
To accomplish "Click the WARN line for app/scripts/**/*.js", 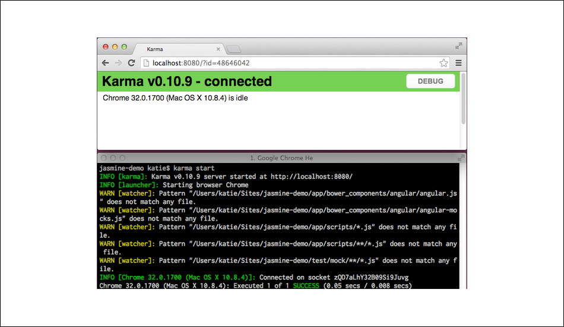I will pyautogui.click(x=278, y=248).
